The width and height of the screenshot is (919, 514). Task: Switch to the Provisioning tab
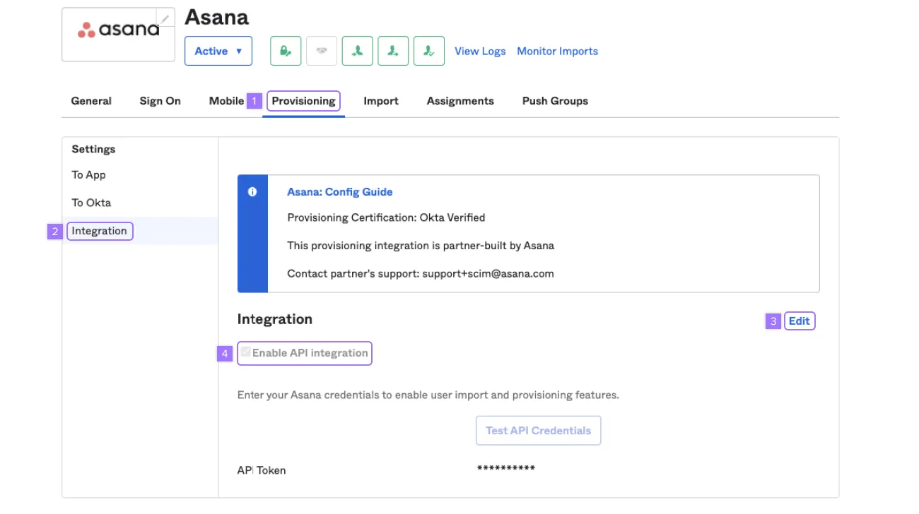[x=303, y=101]
